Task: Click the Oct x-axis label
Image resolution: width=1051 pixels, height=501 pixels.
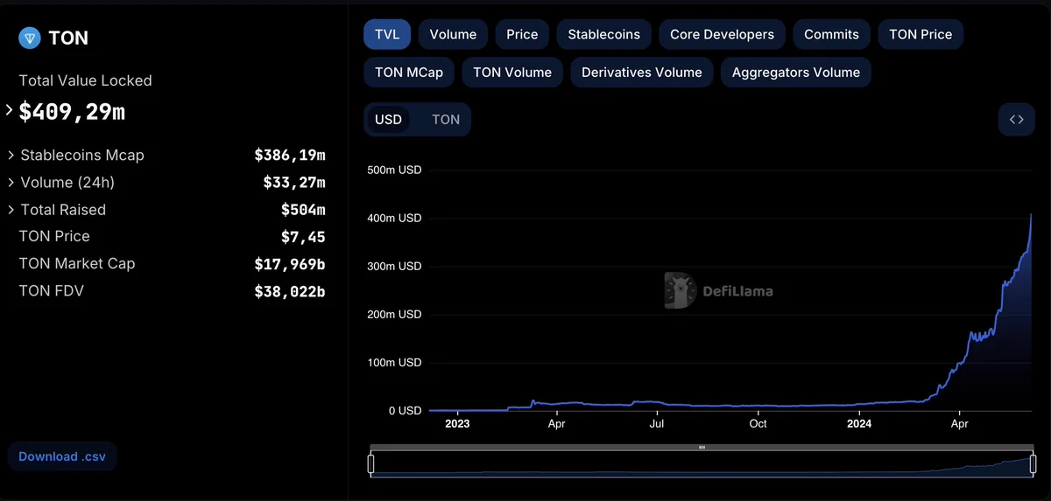Action: 758,424
